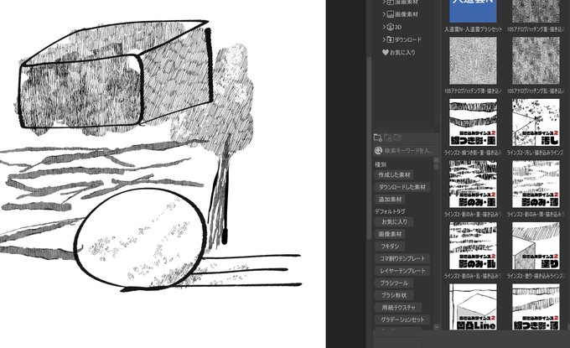
Task: Click the create new material folder icon
Action: 378,138
